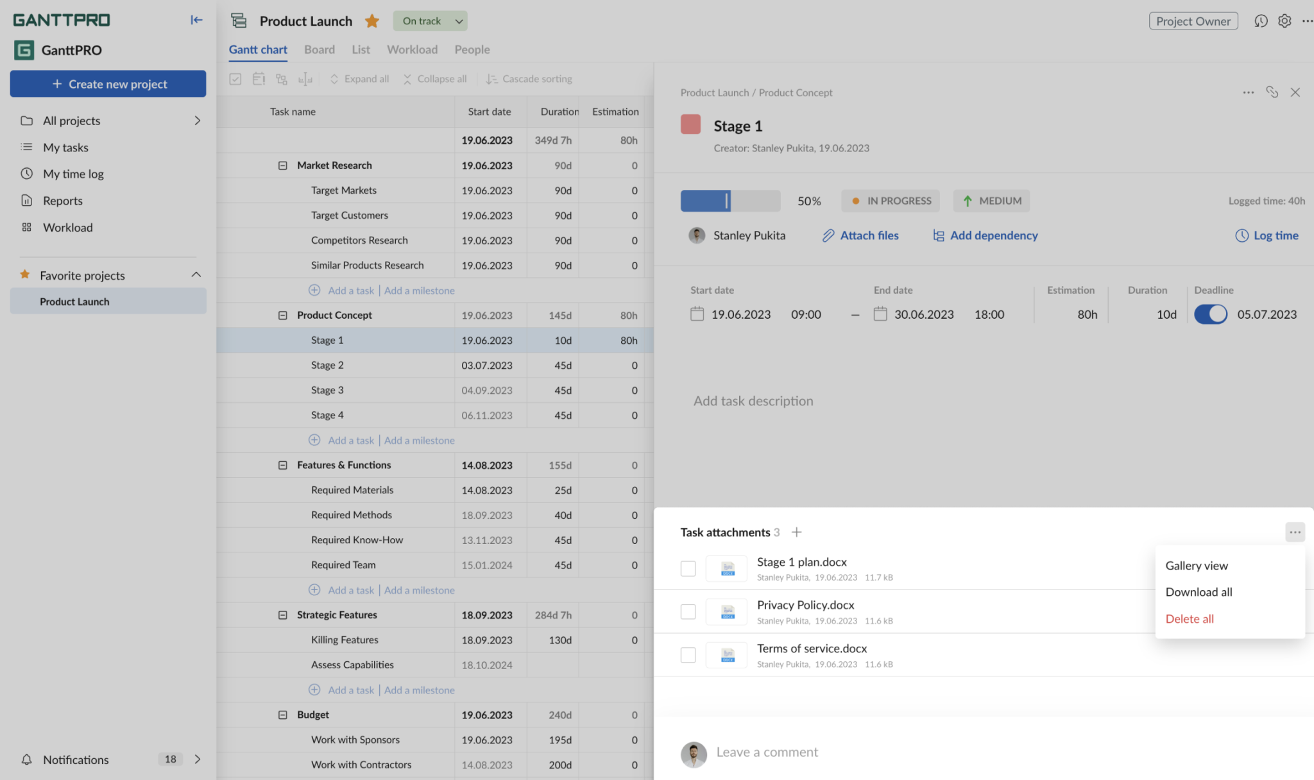Open the Notifications bell in sidebar
The height and width of the screenshot is (780, 1314).
pyautogui.click(x=26, y=759)
